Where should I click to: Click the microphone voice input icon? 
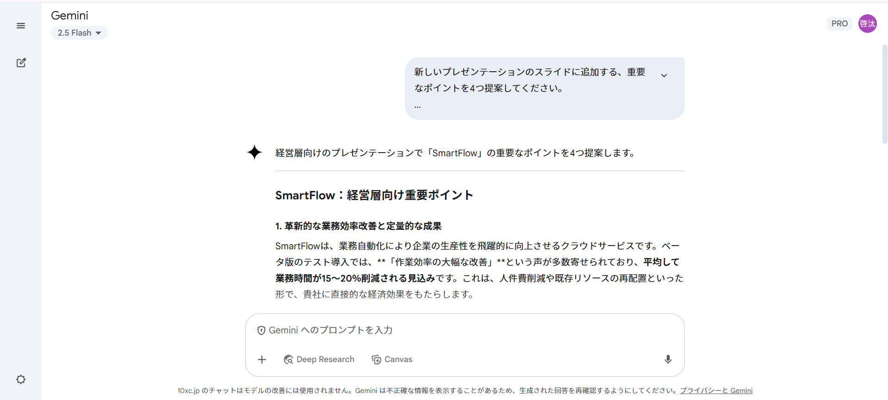pos(668,359)
